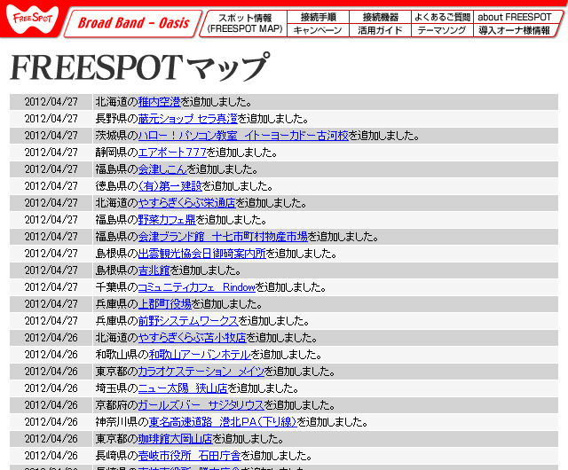
Task: Open the ニュー太陽 狭山店 link
Action: [183, 388]
